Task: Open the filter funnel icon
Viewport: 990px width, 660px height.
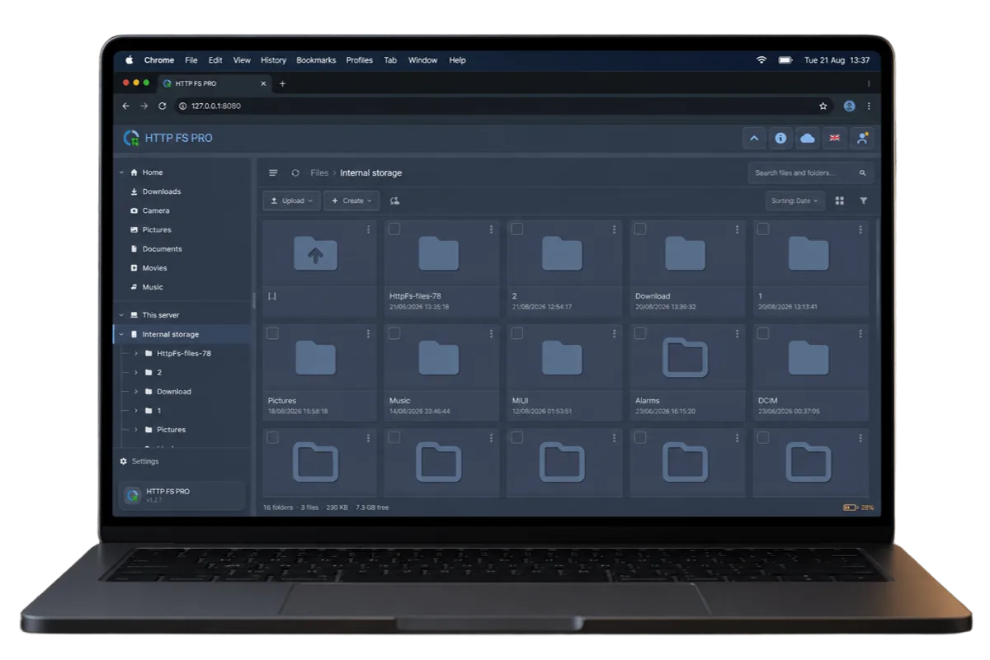Action: [x=863, y=200]
